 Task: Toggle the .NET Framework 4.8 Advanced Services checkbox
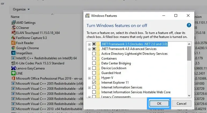point(94,49)
